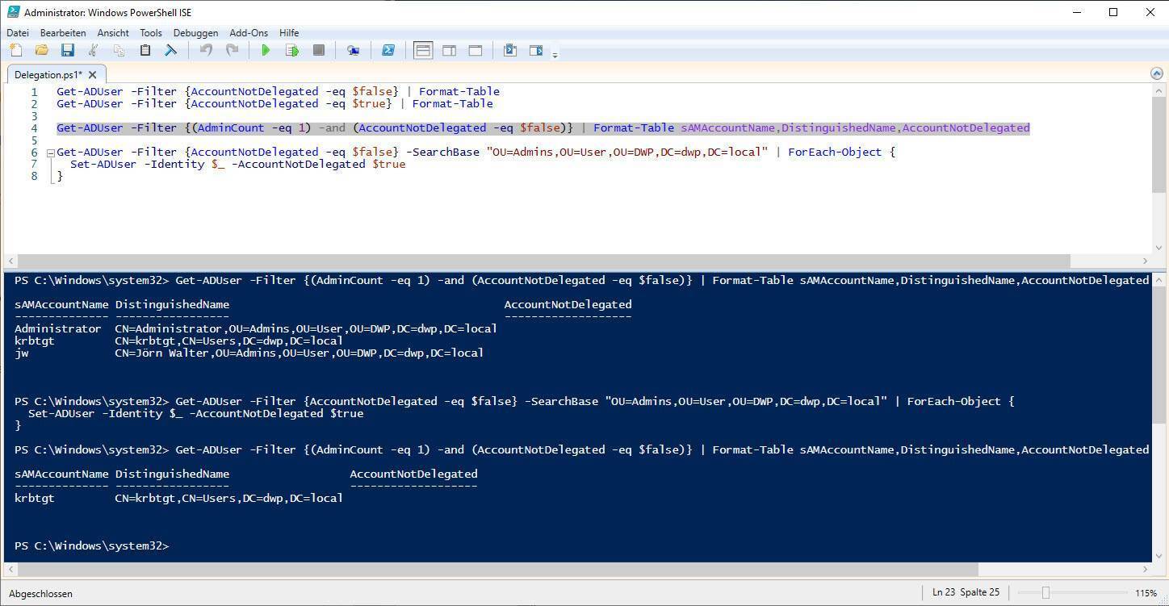Click the New script icon
This screenshot has height=606, width=1169.
(15, 50)
